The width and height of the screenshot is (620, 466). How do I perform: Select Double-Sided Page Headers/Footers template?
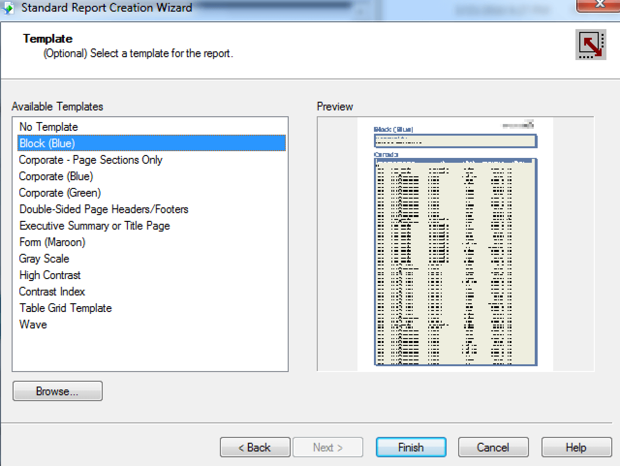[x=104, y=209]
